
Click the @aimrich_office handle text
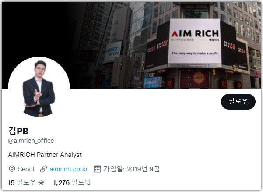pos(31,141)
